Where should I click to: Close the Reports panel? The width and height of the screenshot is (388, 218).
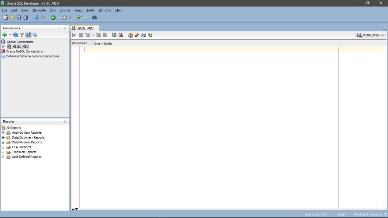[59, 121]
